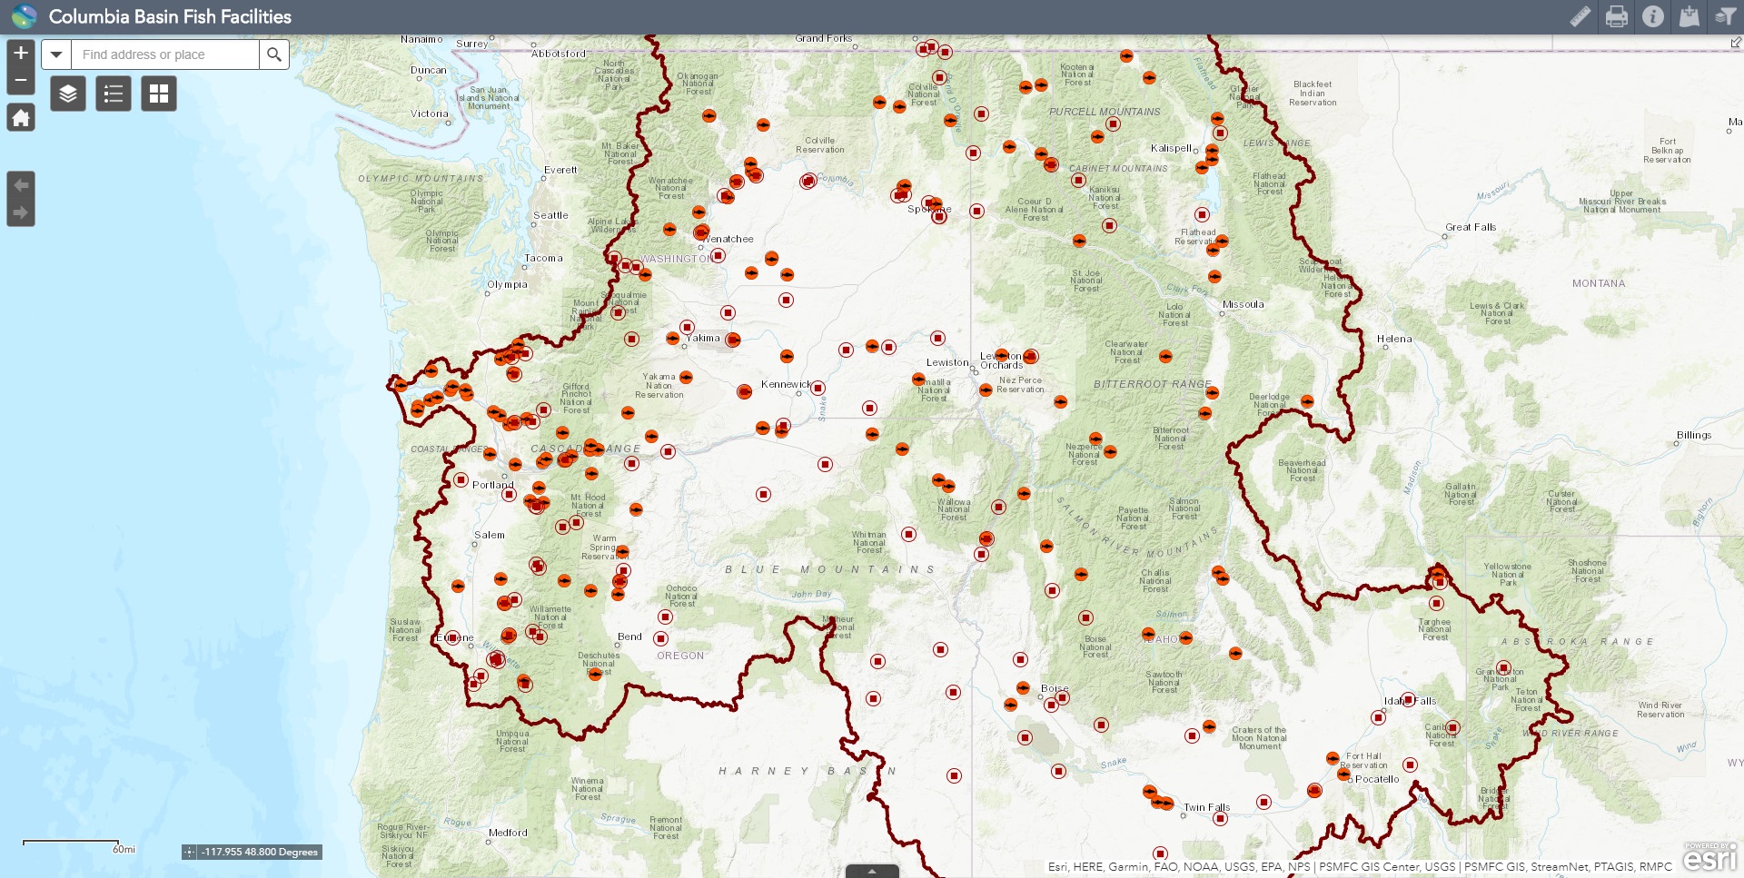Click the Wind River Reservation label
The height and width of the screenshot is (878, 1744).
[1660, 710]
